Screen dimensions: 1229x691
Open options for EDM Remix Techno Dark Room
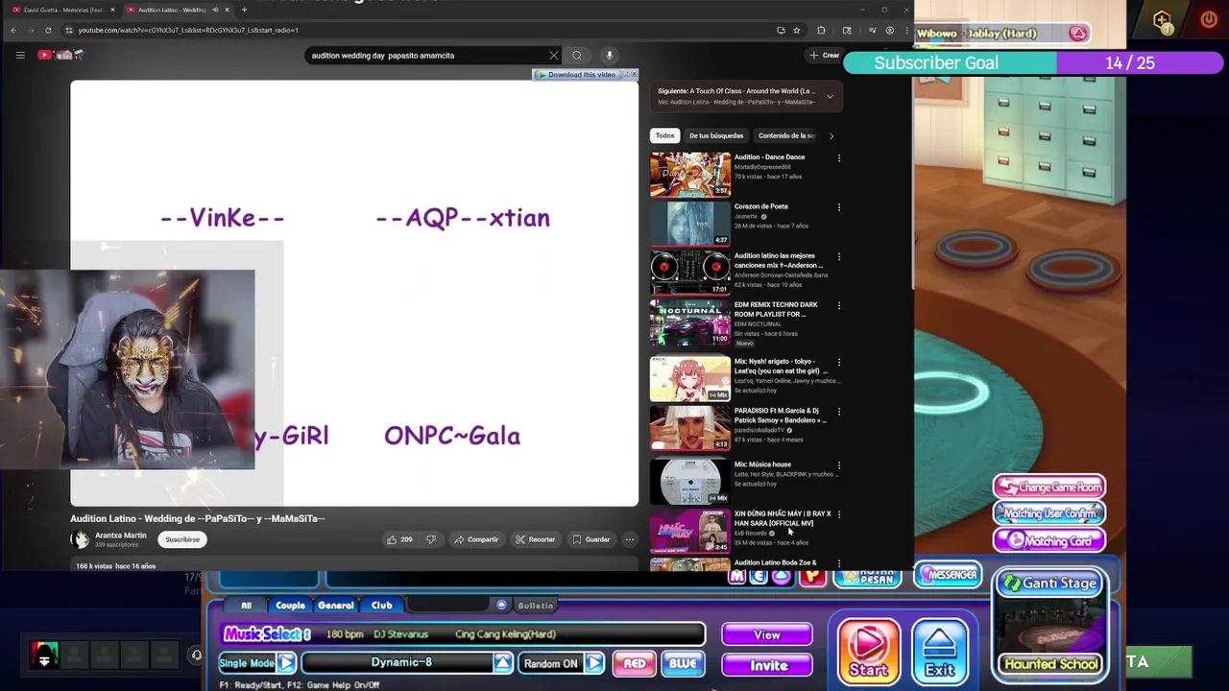(839, 306)
